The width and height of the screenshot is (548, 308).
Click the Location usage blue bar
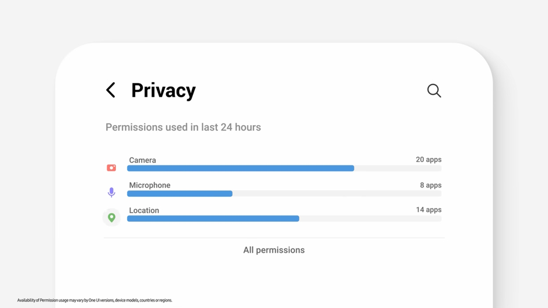pos(213,218)
